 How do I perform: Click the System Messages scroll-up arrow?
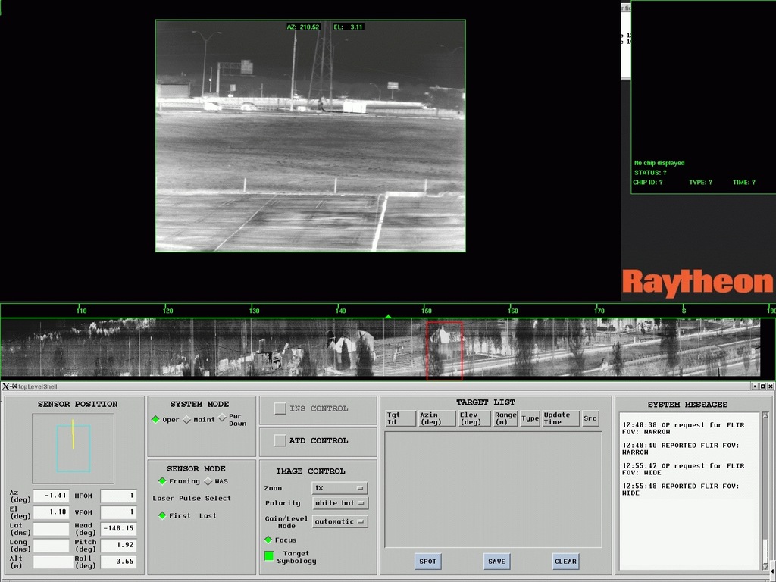click(x=765, y=416)
